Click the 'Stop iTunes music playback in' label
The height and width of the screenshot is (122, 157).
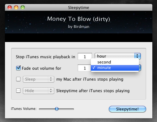point(45,57)
